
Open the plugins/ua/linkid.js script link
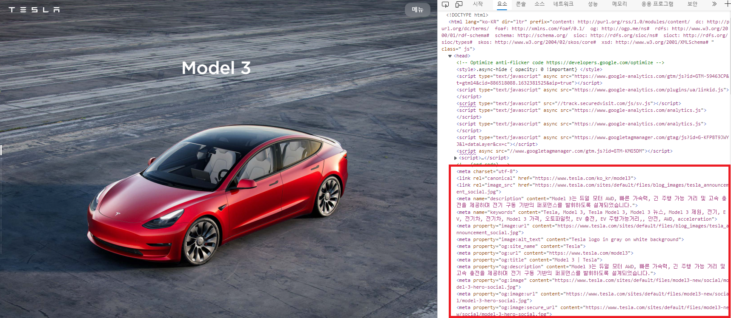click(650, 90)
